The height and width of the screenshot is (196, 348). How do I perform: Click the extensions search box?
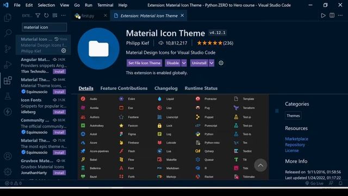(x=45, y=27)
